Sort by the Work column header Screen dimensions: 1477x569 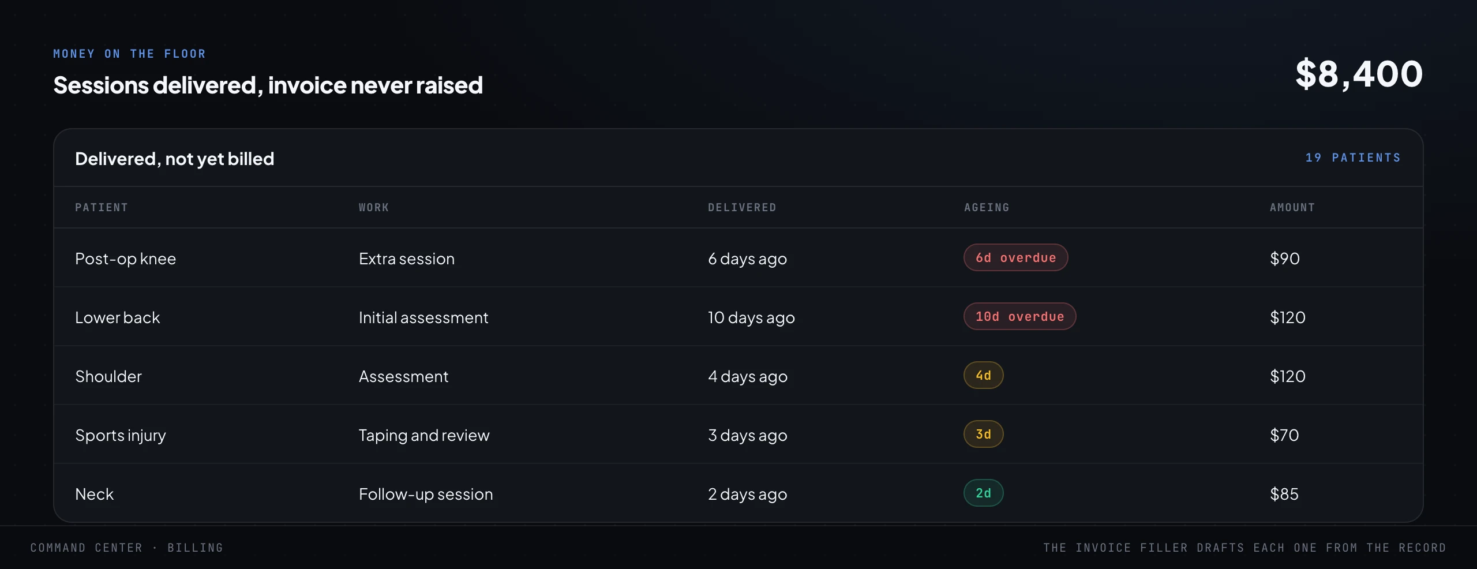pyautogui.click(x=374, y=208)
